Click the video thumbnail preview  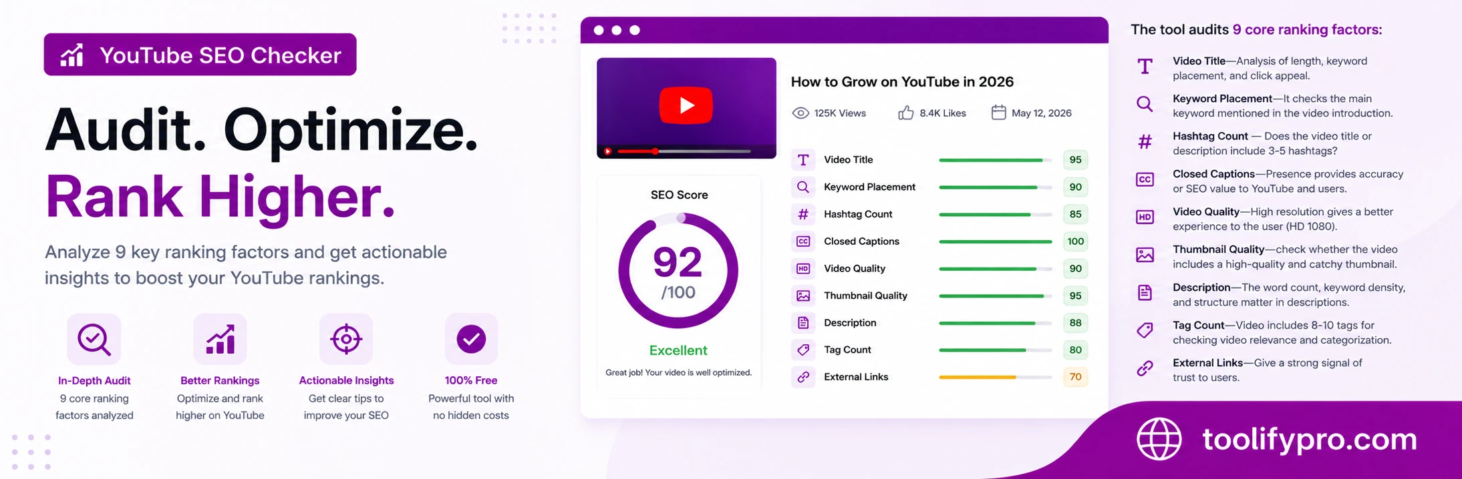point(686,108)
